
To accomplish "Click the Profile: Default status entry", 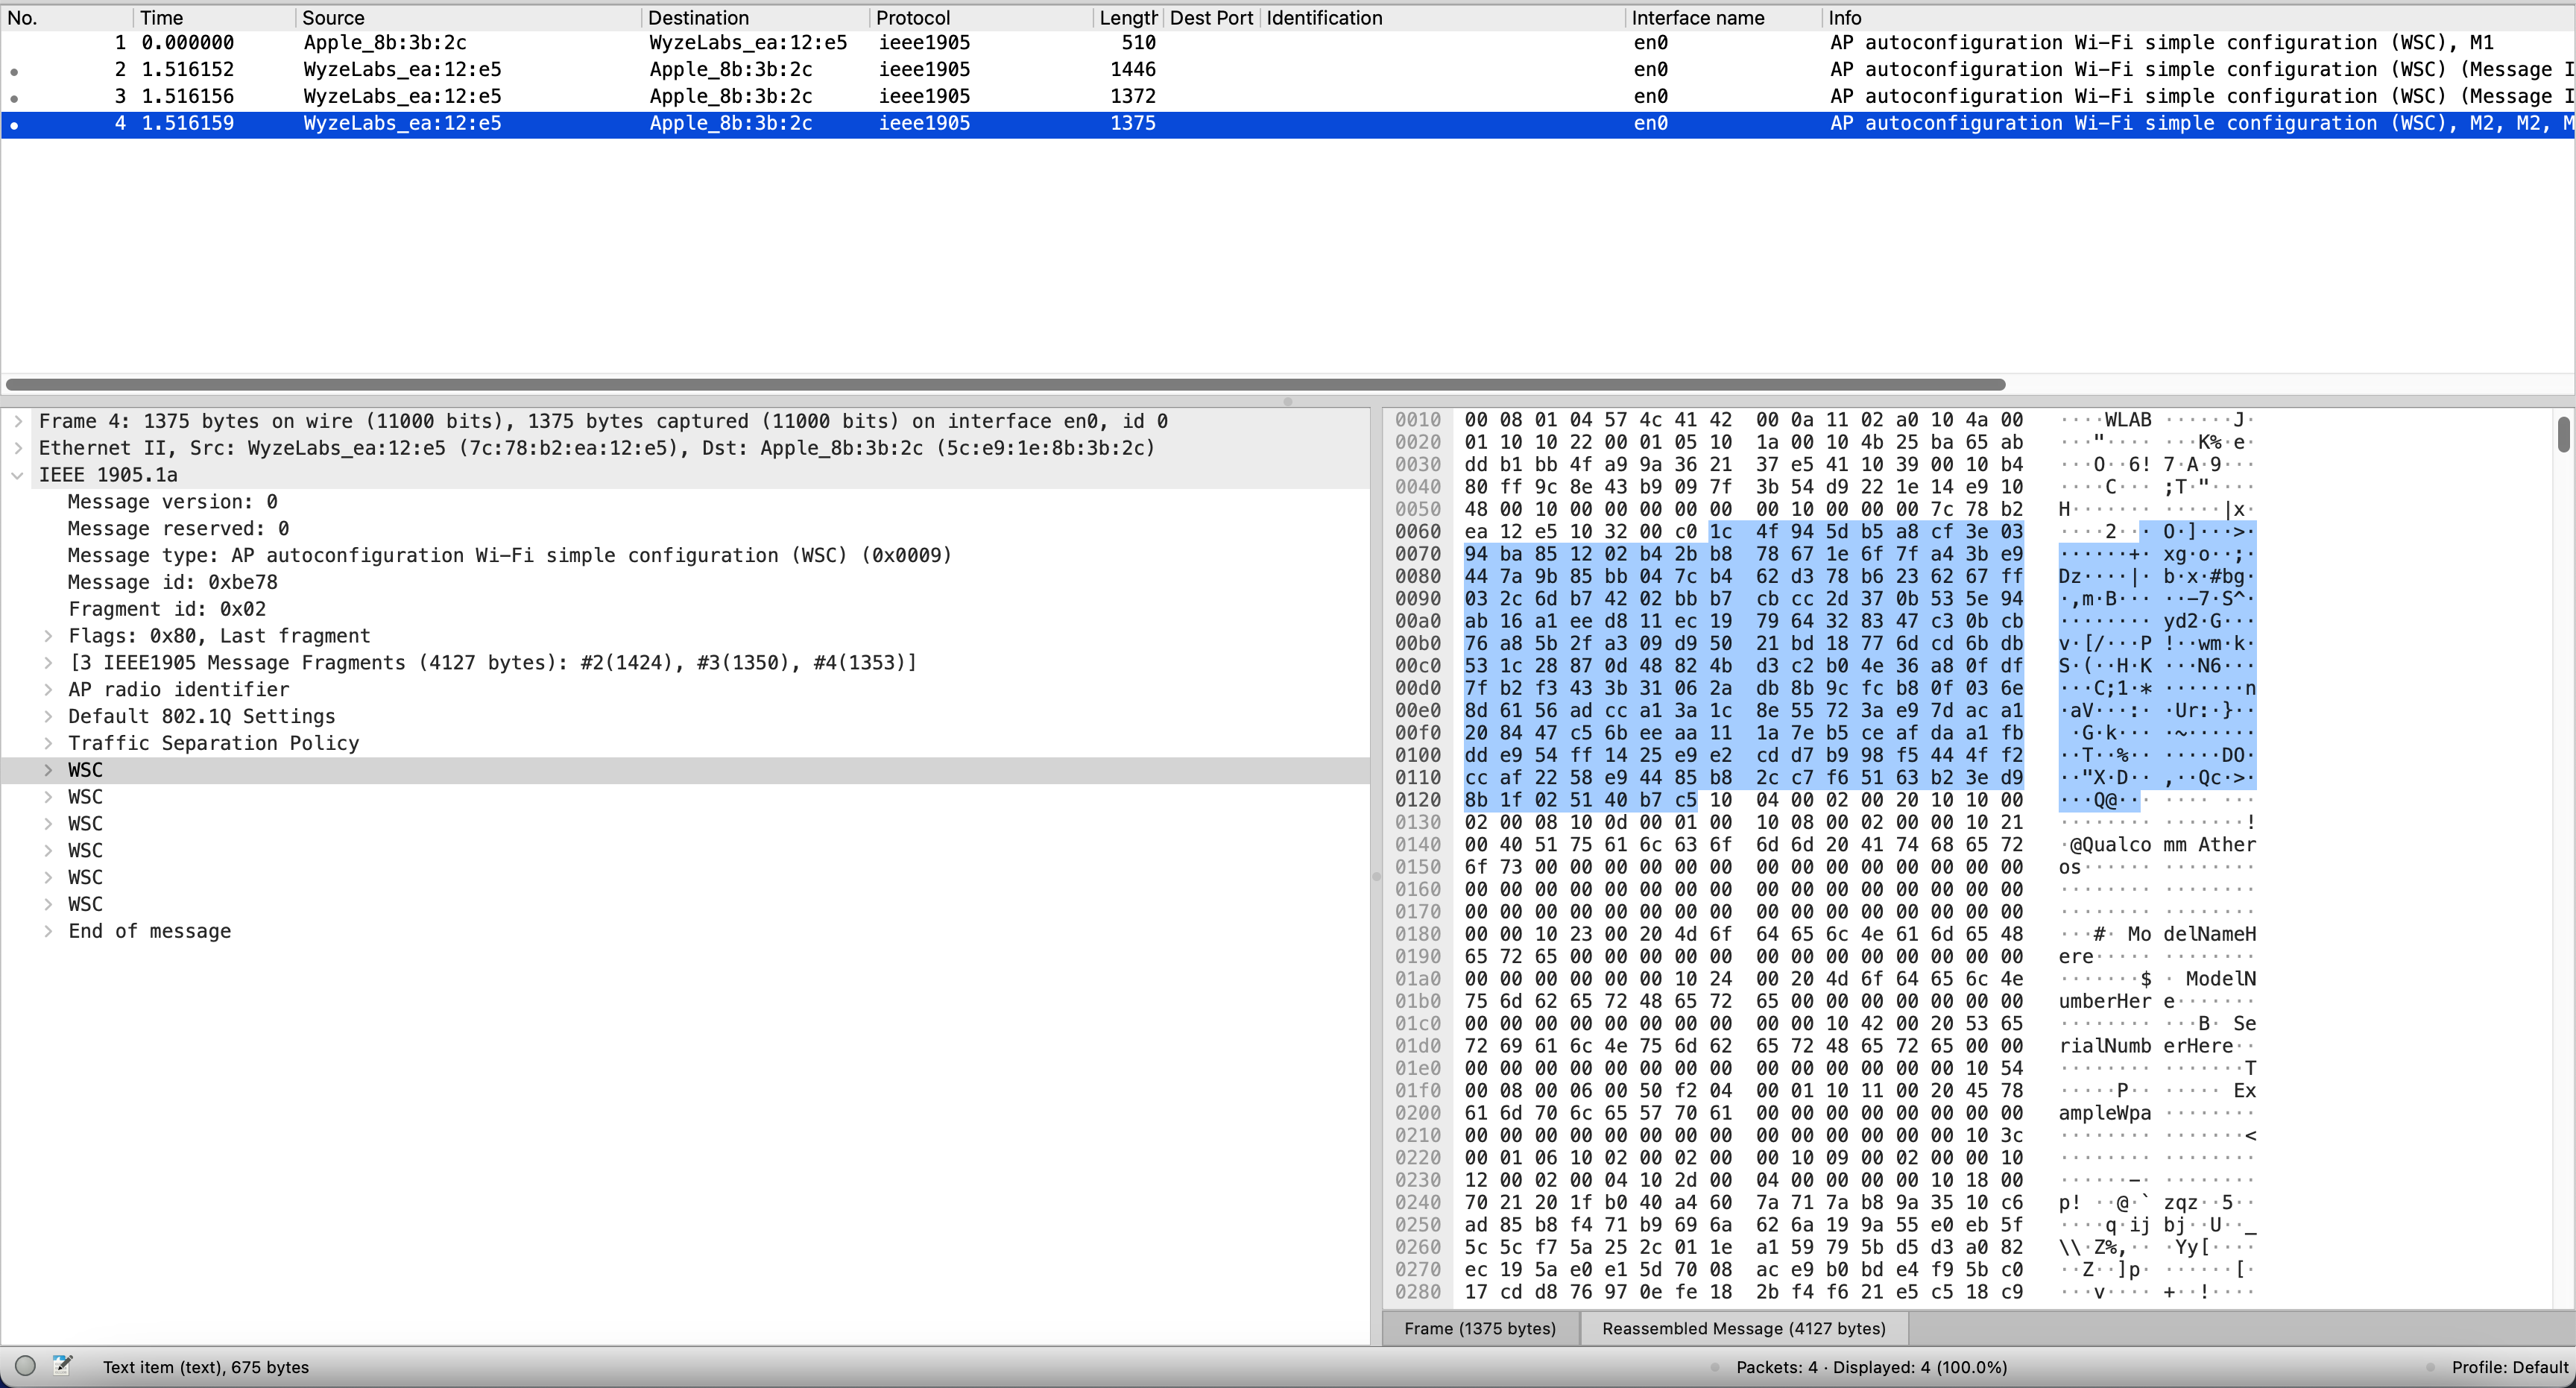I will click(2509, 1367).
